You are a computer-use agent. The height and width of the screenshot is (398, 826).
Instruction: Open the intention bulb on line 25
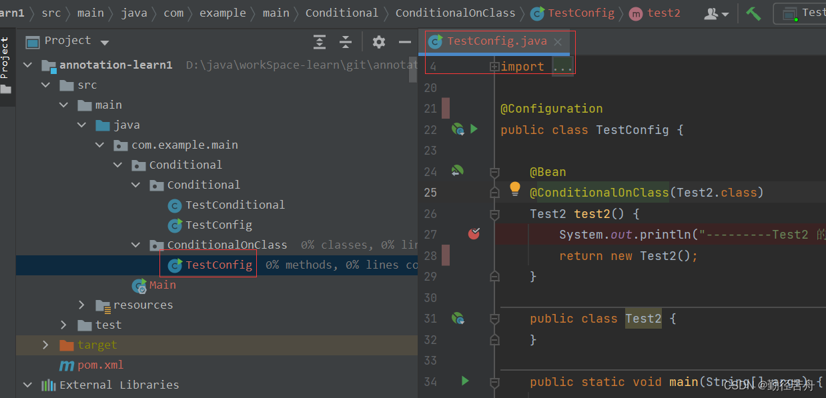point(514,189)
